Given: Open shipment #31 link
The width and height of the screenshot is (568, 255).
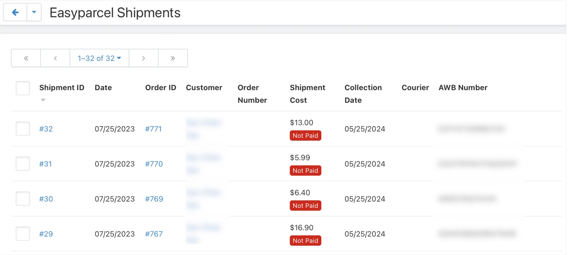Looking at the screenshot, I should [x=45, y=164].
